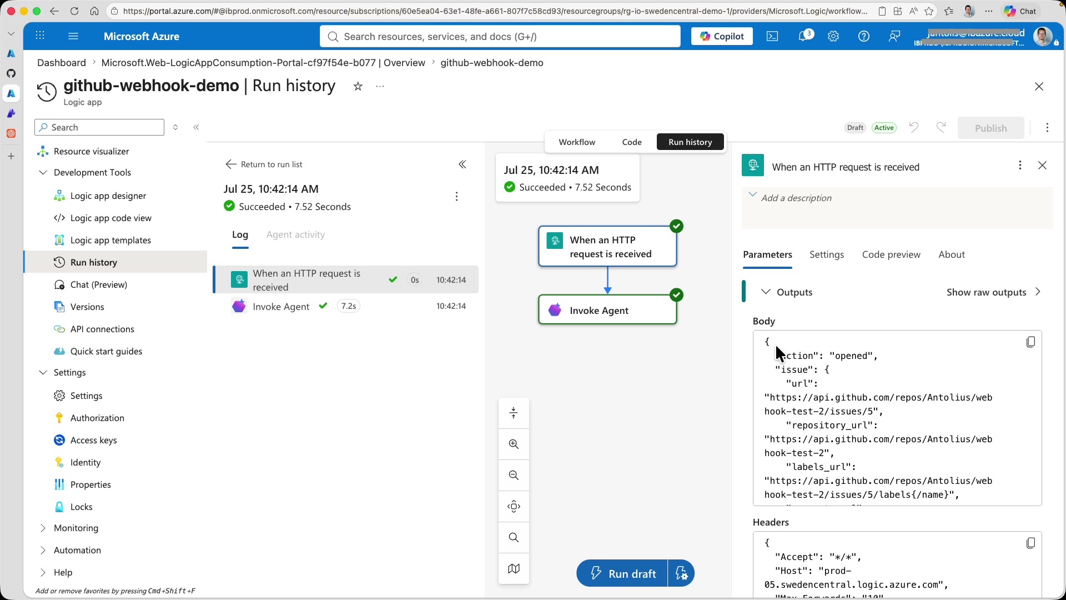Open the feedback icon in header

tap(894, 36)
